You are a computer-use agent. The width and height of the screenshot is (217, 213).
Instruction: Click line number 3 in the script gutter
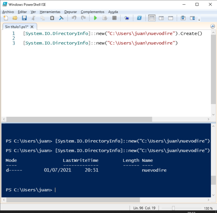[x=14, y=43]
